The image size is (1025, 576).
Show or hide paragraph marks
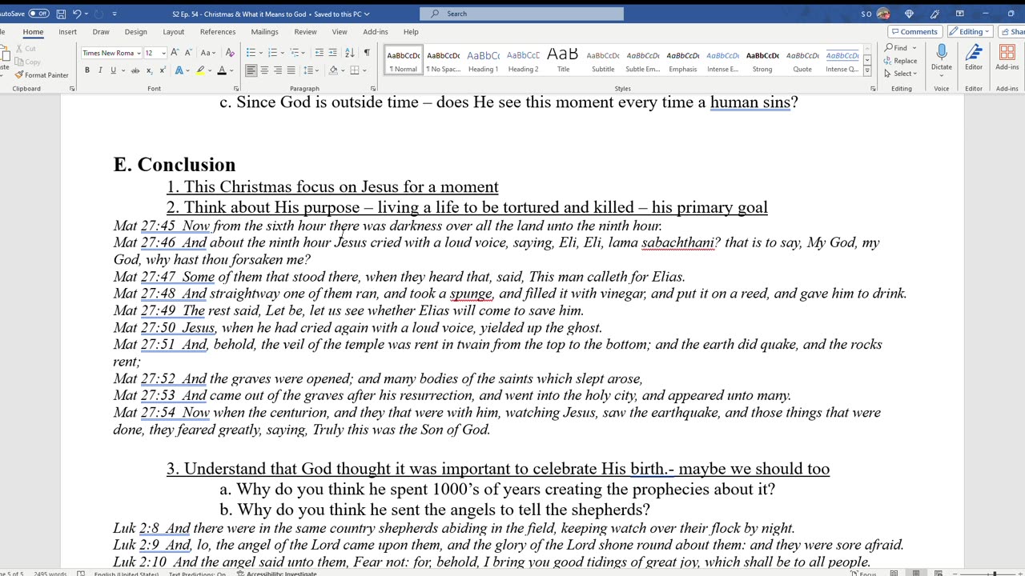coord(367,53)
